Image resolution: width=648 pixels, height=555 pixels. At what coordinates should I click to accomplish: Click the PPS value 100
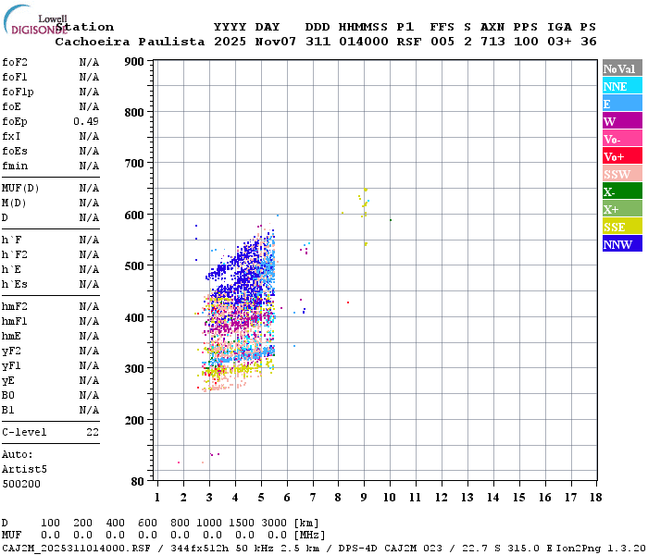(526, 42)
